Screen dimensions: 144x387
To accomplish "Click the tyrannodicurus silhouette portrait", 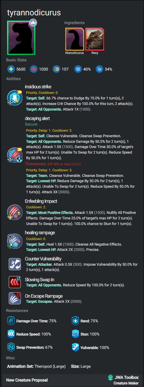I will [21, 37].
